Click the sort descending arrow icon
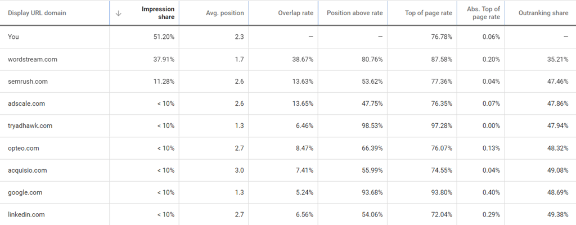 118,13
